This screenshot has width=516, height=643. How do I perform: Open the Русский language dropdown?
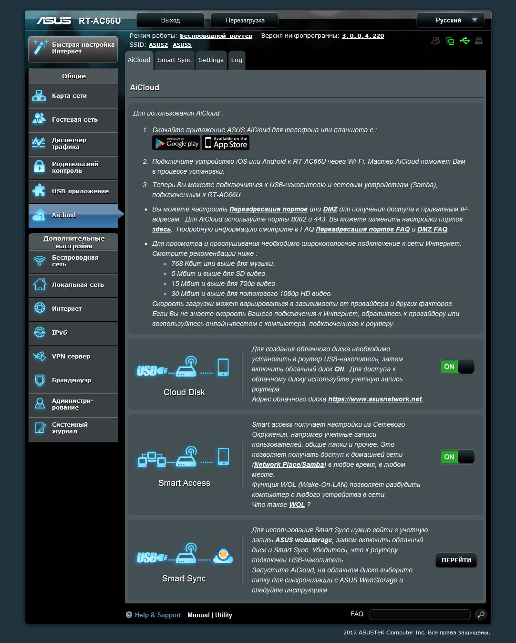click(450, 20)
